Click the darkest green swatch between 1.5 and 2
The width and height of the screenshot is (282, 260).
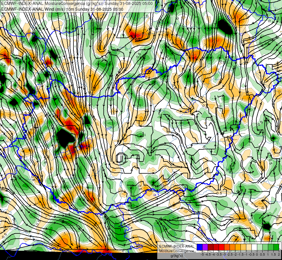click(x=276, y=247)
